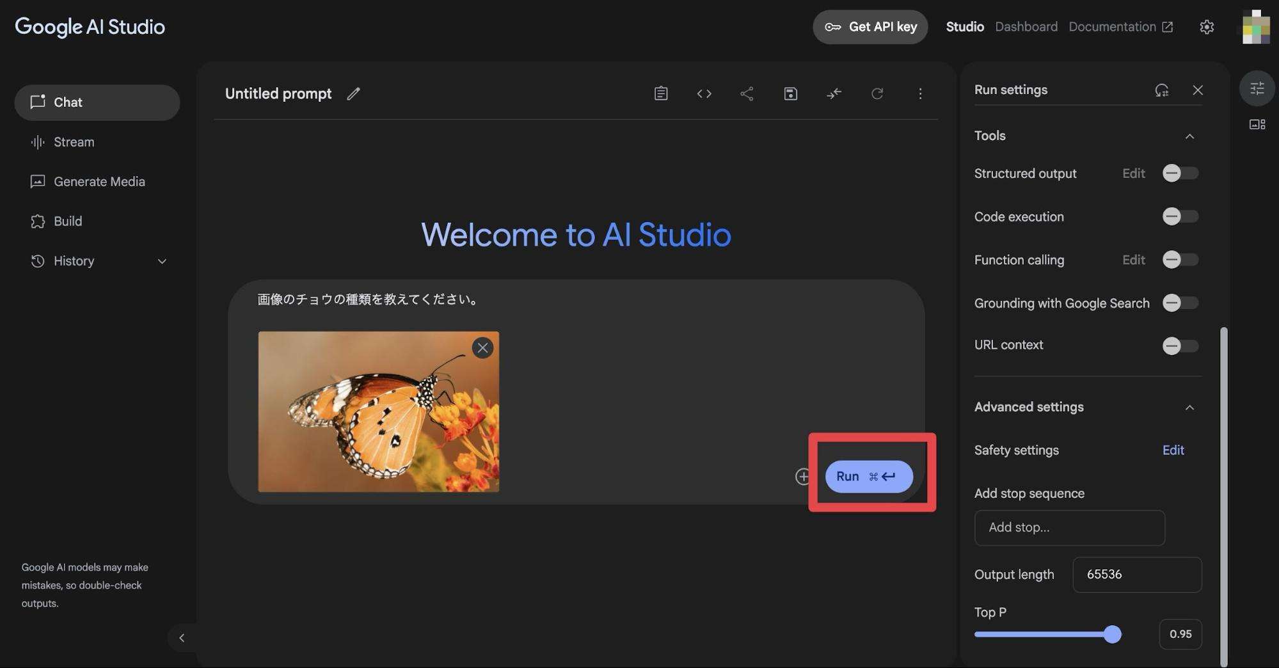Image resolution: width=1279 pixels, height=668 pixels.
Task: Switch to the Studio tab
Action: tap(965, 27)
